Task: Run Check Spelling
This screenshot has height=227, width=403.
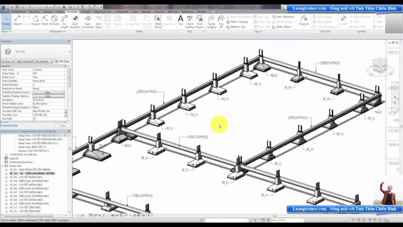Action: pyautogui.click(x=190, y=22)
